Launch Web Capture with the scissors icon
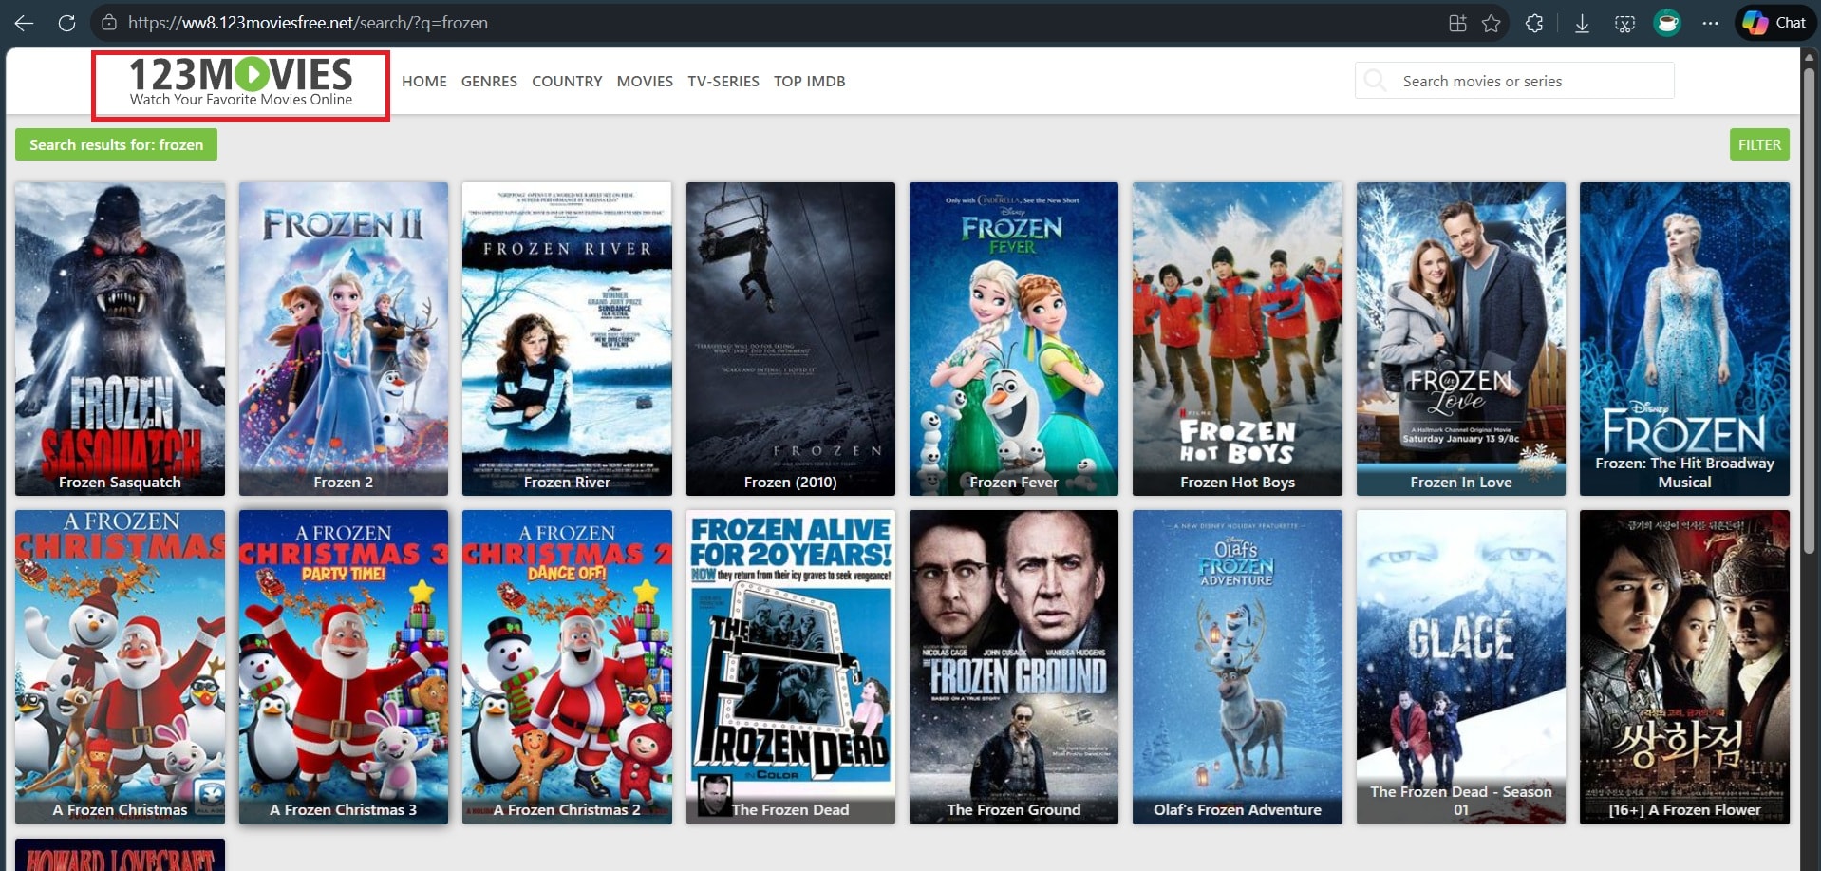Image resolution: width=1821 pixels, height=871 pixels. [x=1624, y=22]
